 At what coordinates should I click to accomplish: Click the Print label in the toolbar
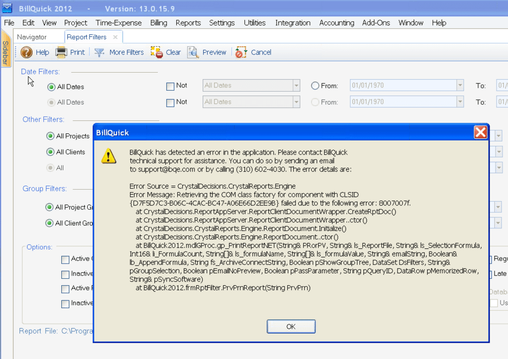78,53
